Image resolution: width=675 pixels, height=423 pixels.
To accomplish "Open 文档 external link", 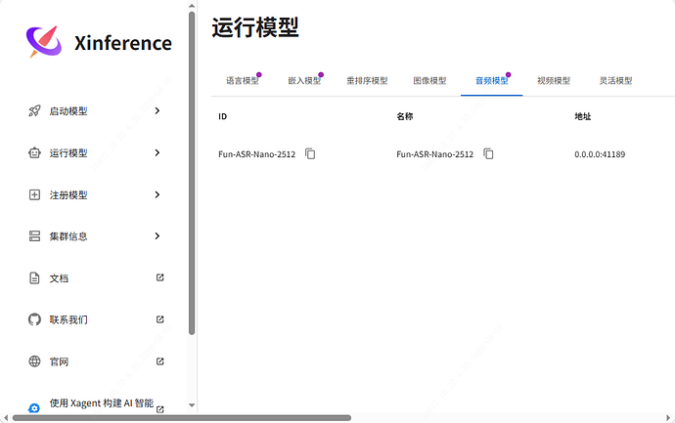I will 160,278.
